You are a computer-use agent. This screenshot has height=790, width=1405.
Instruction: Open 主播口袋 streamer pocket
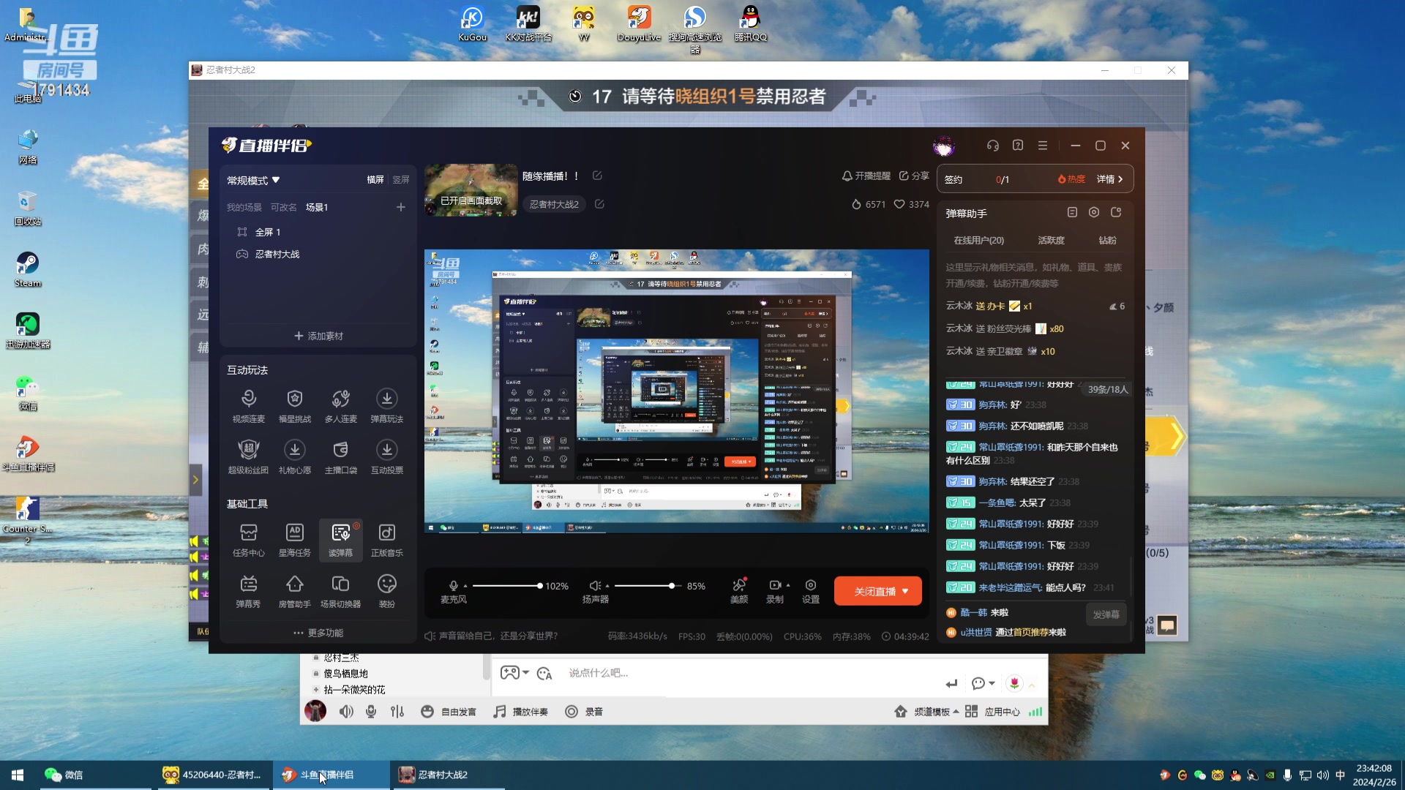tap(341, 457)
